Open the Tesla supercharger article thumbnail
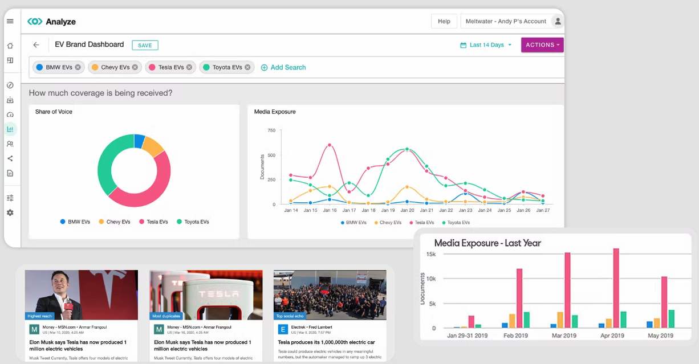 (206, 295)
